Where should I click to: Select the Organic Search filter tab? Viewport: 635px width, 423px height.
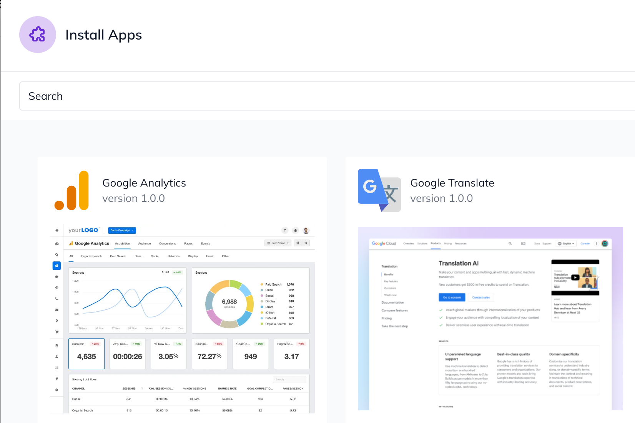coord(91,256)
